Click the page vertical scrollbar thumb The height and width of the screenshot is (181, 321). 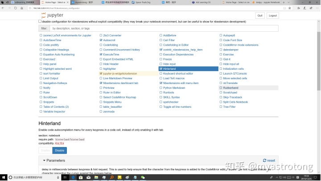tap(319, 61)
